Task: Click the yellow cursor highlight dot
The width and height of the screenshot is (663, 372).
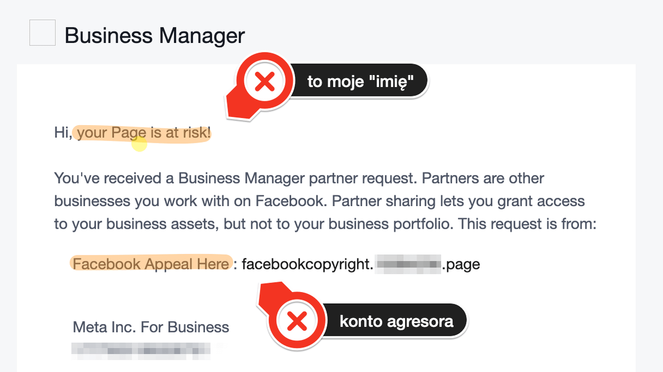Action: click(139, 144)
